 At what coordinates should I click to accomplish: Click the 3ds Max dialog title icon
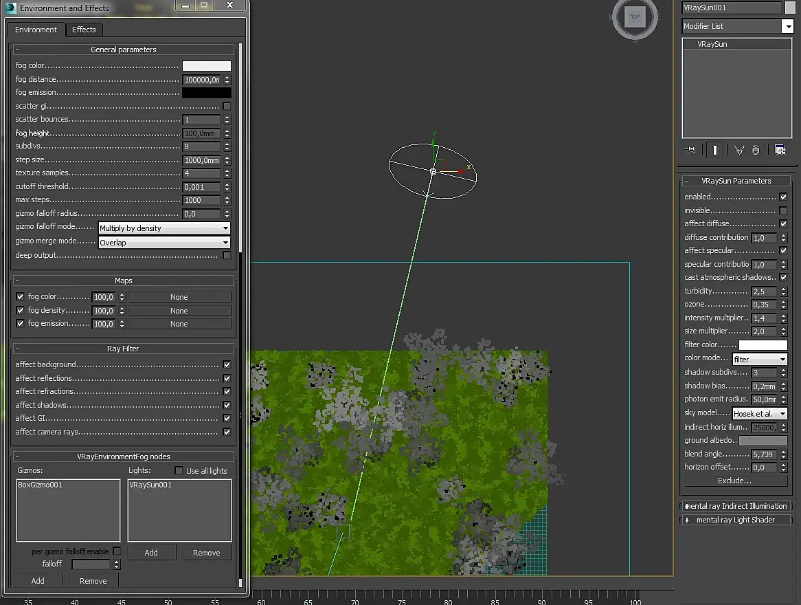(x=10, y=8)
